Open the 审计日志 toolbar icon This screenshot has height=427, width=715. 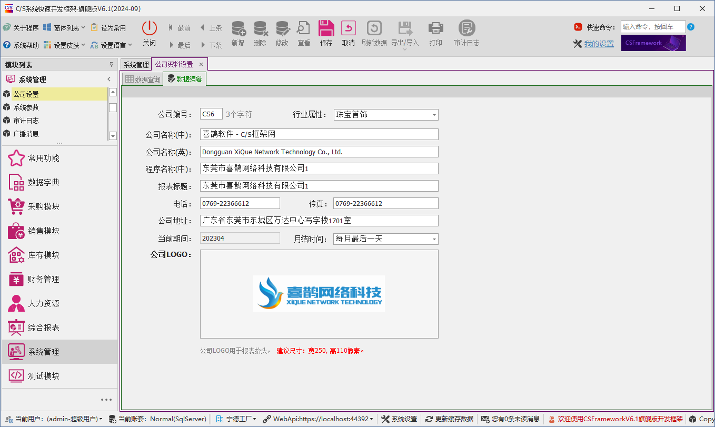point(467,28)
